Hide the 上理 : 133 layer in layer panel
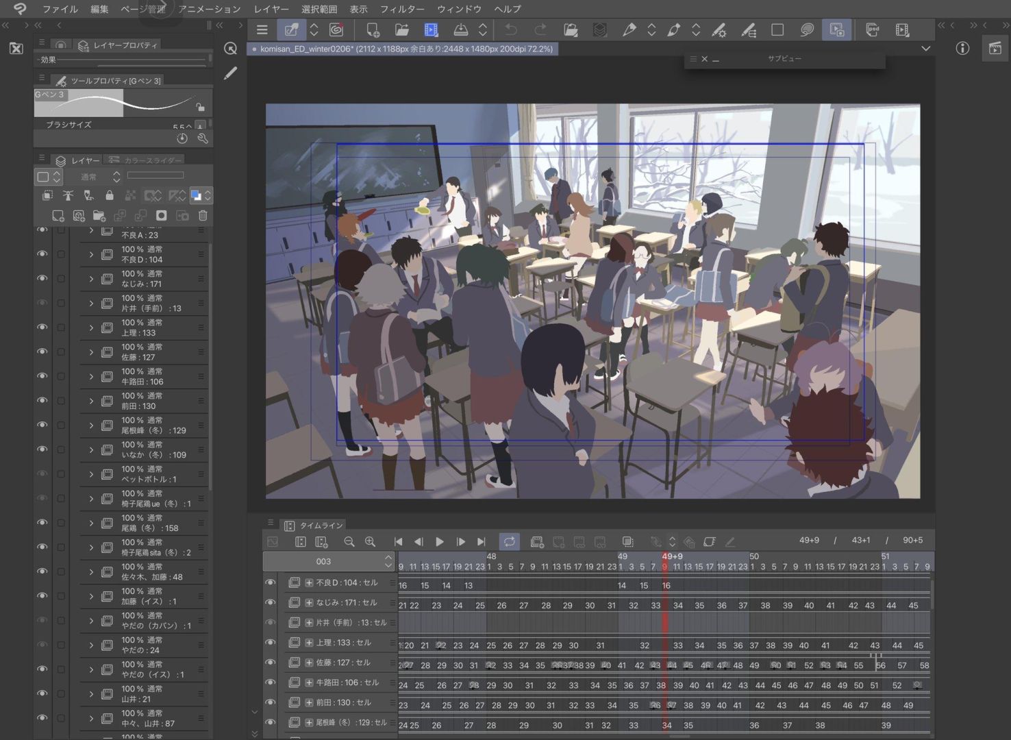 click(x=42, y=327)
